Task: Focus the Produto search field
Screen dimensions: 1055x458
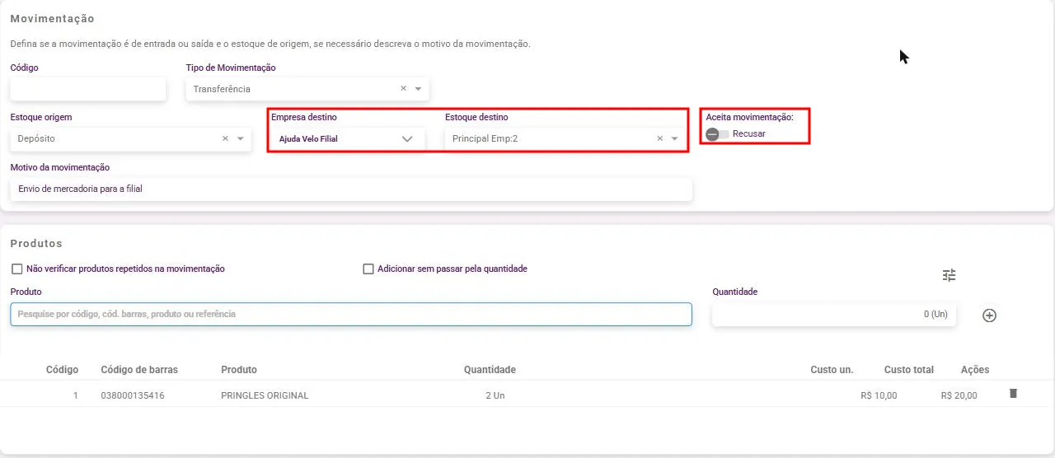Action: click(351, 314)
